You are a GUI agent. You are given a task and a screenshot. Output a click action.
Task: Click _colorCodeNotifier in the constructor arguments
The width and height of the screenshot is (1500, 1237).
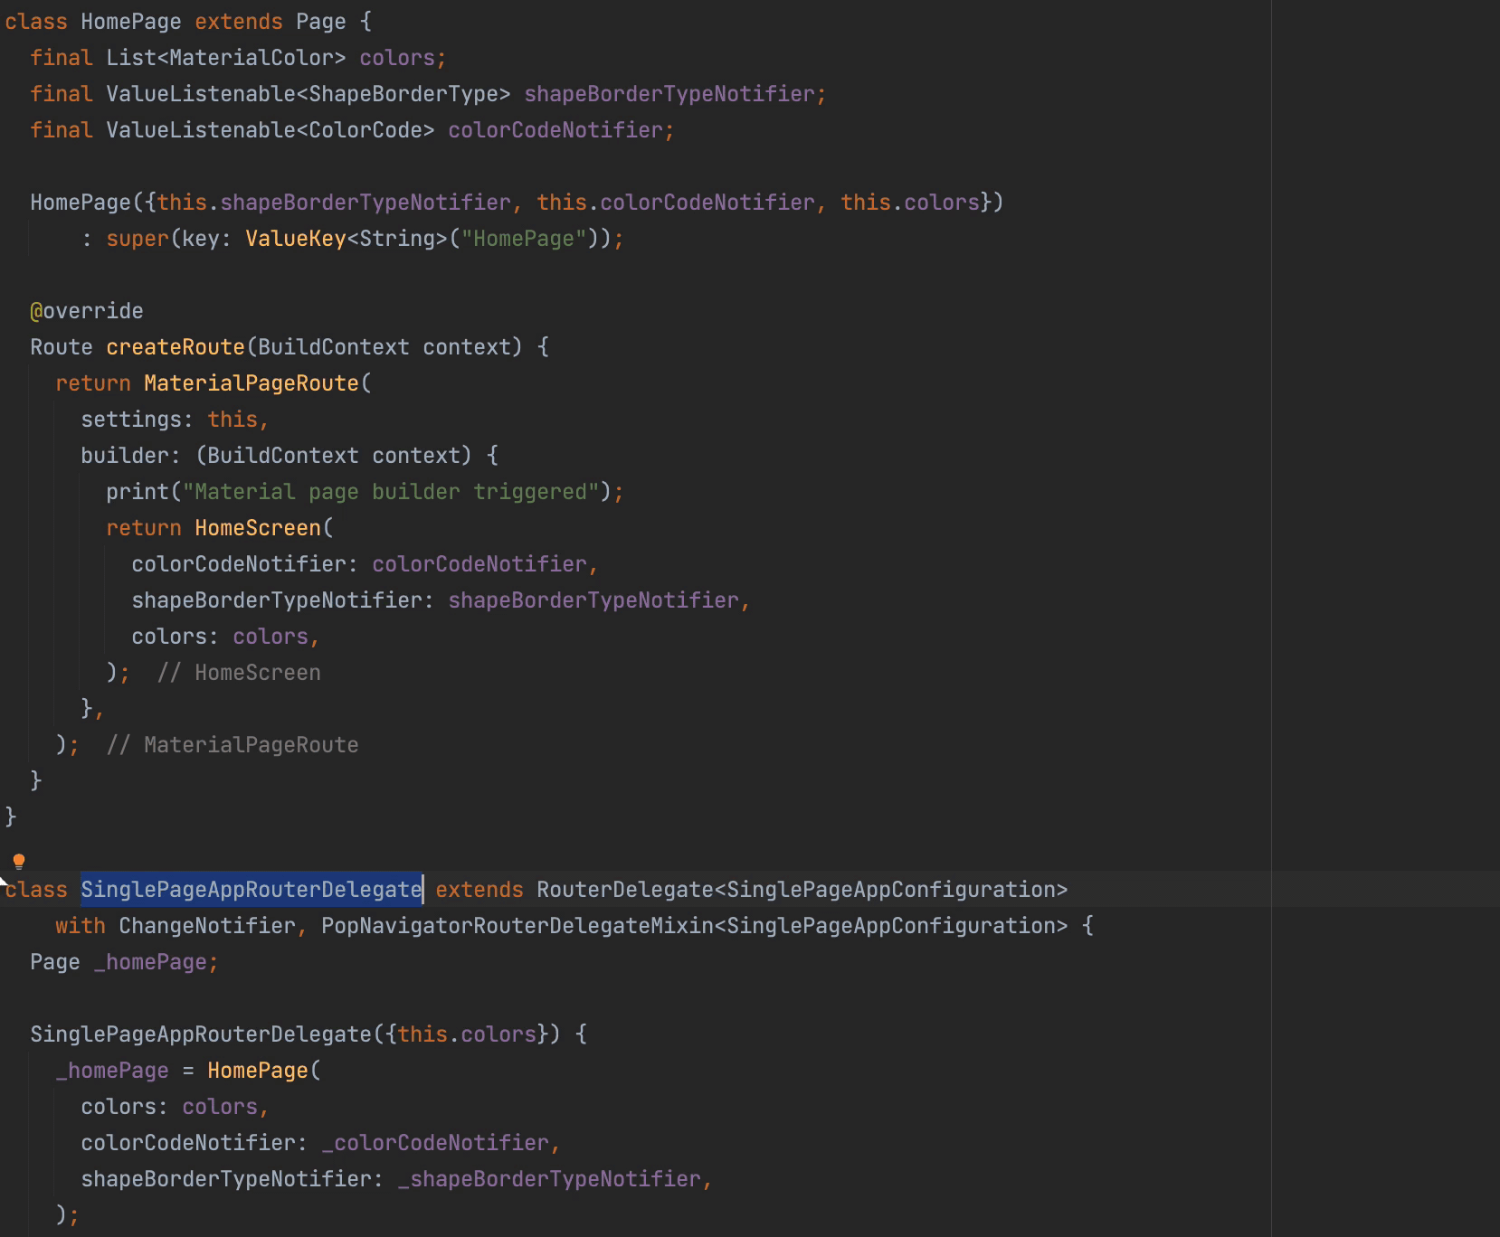[435, 1143]
